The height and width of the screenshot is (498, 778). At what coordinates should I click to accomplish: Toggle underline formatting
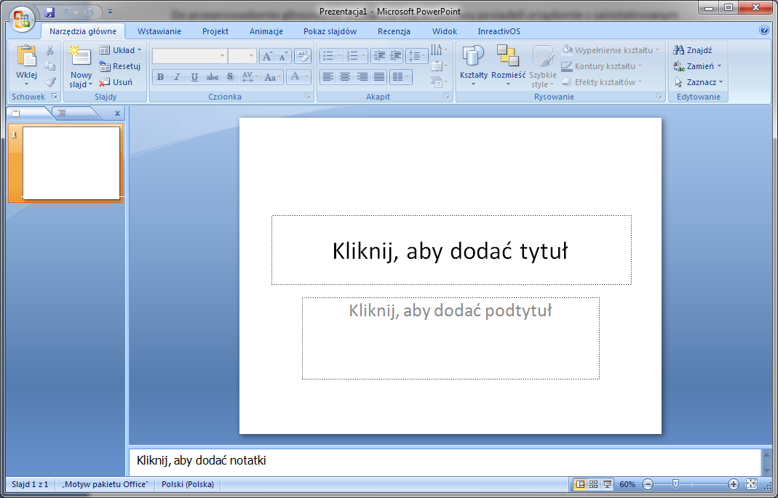[194, 77]
